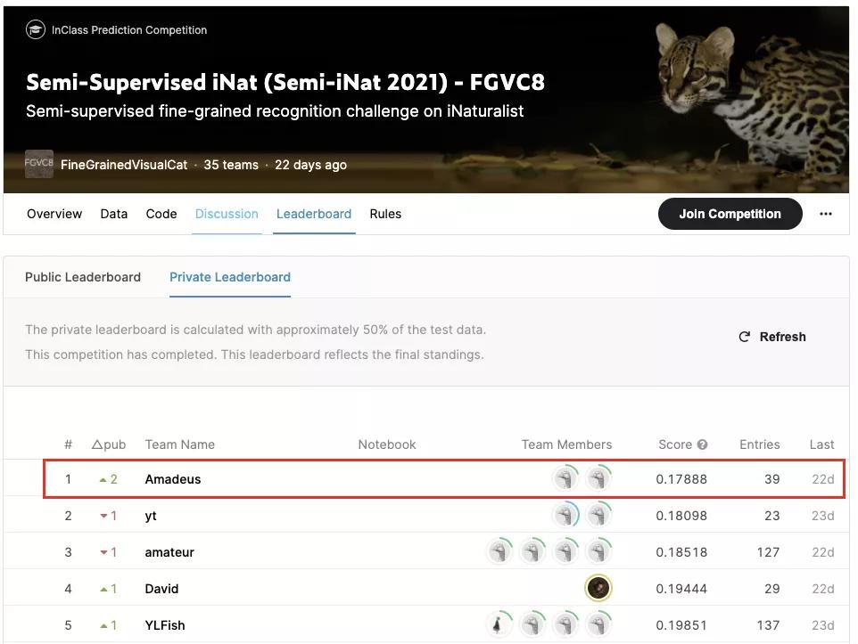The width and height of the screenshot is (858, 644).
Task: Click the Refresh leaderboard icon
Action: [x=745, y=337]
